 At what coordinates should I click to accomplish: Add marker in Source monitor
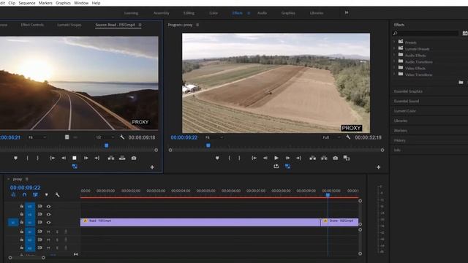point(15,158)
